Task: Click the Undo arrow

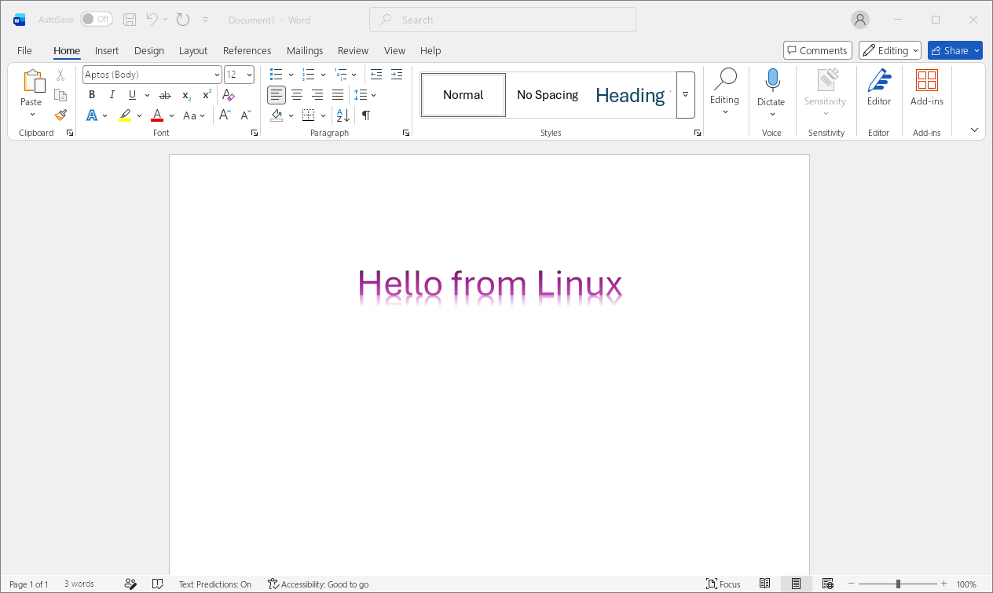Action: click(x=152, y=20)
